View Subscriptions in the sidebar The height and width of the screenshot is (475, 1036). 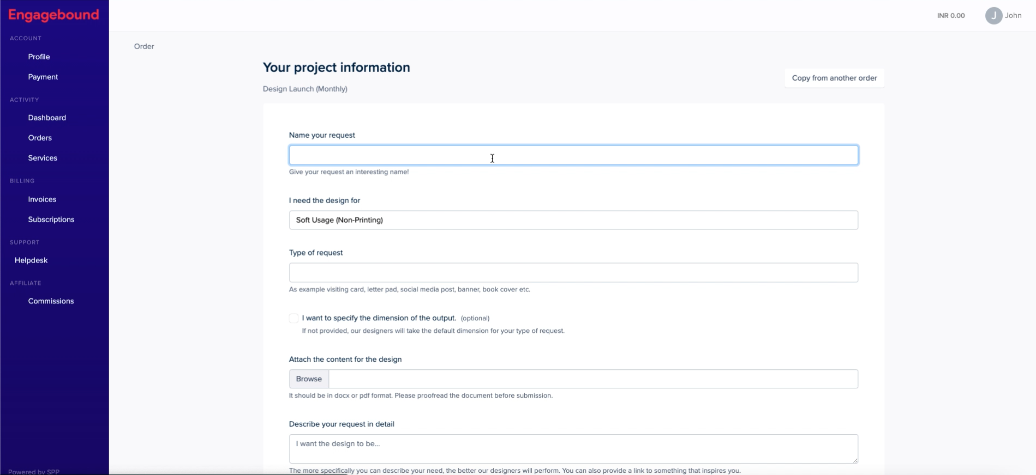click(51, 220)
